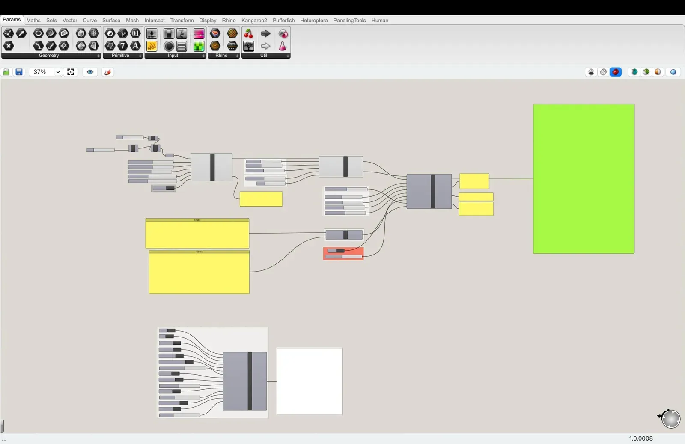Open the red sketch markup tool

[x=107, y=72]
